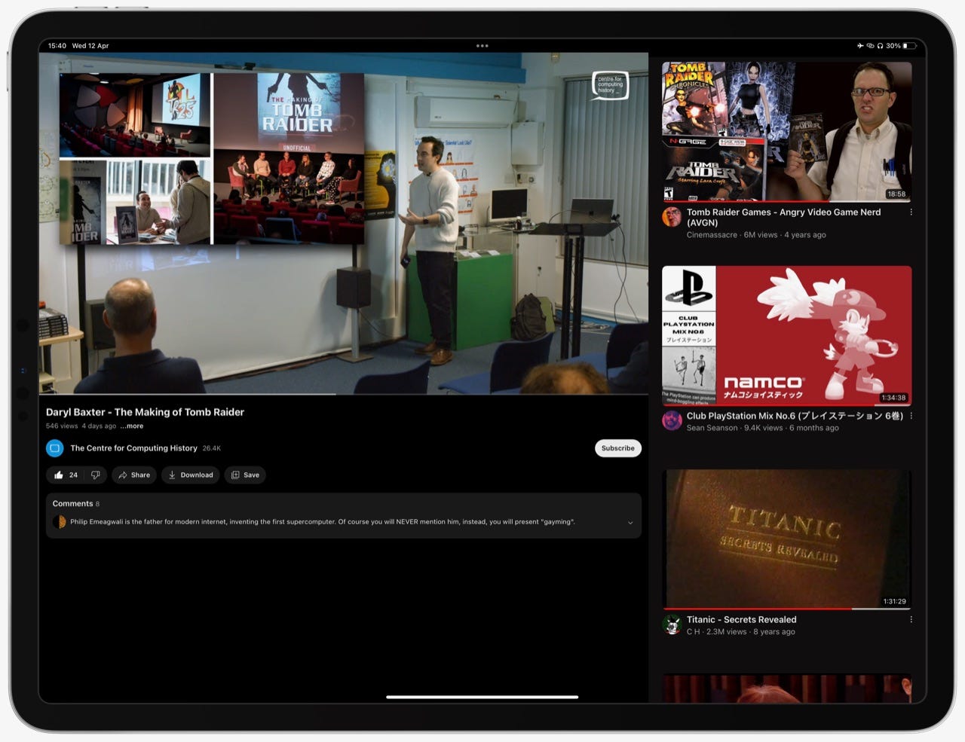Click the multitasking three-dots at screen top
The width and height of the screenshot is (965, 742).
click(482, 46)
